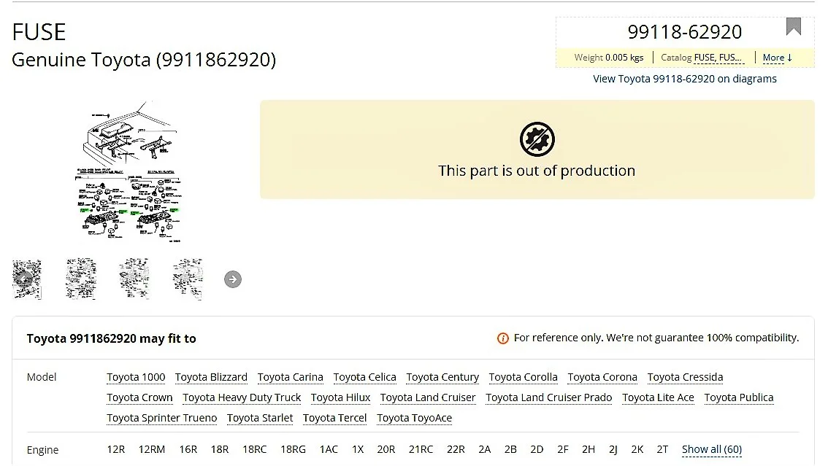Choose the Toyota Celica model link
Image resolution: width=828 pixels, height=466 pixels.
[364, 377]
